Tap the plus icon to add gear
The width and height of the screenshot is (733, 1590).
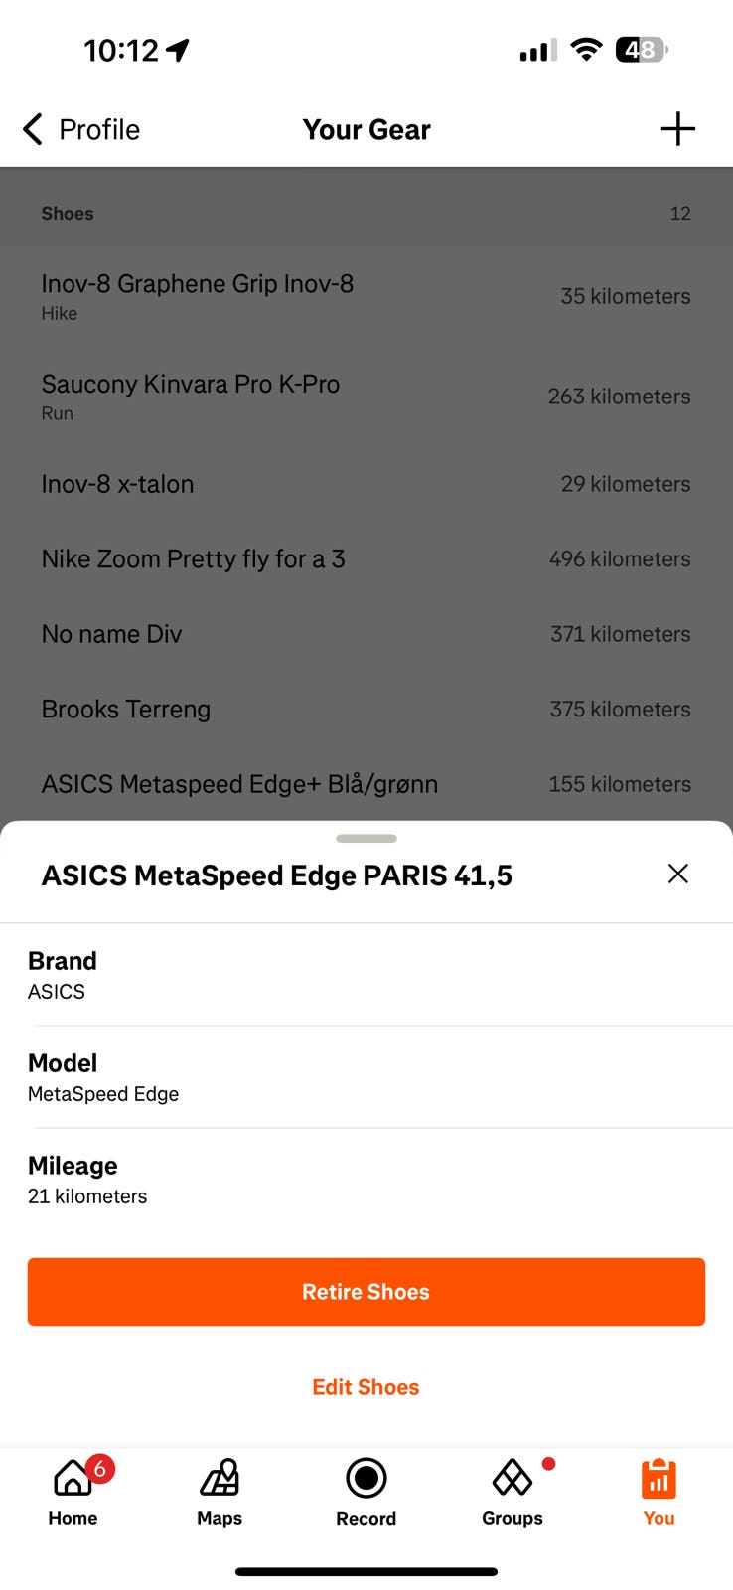[x=677, y=129]
